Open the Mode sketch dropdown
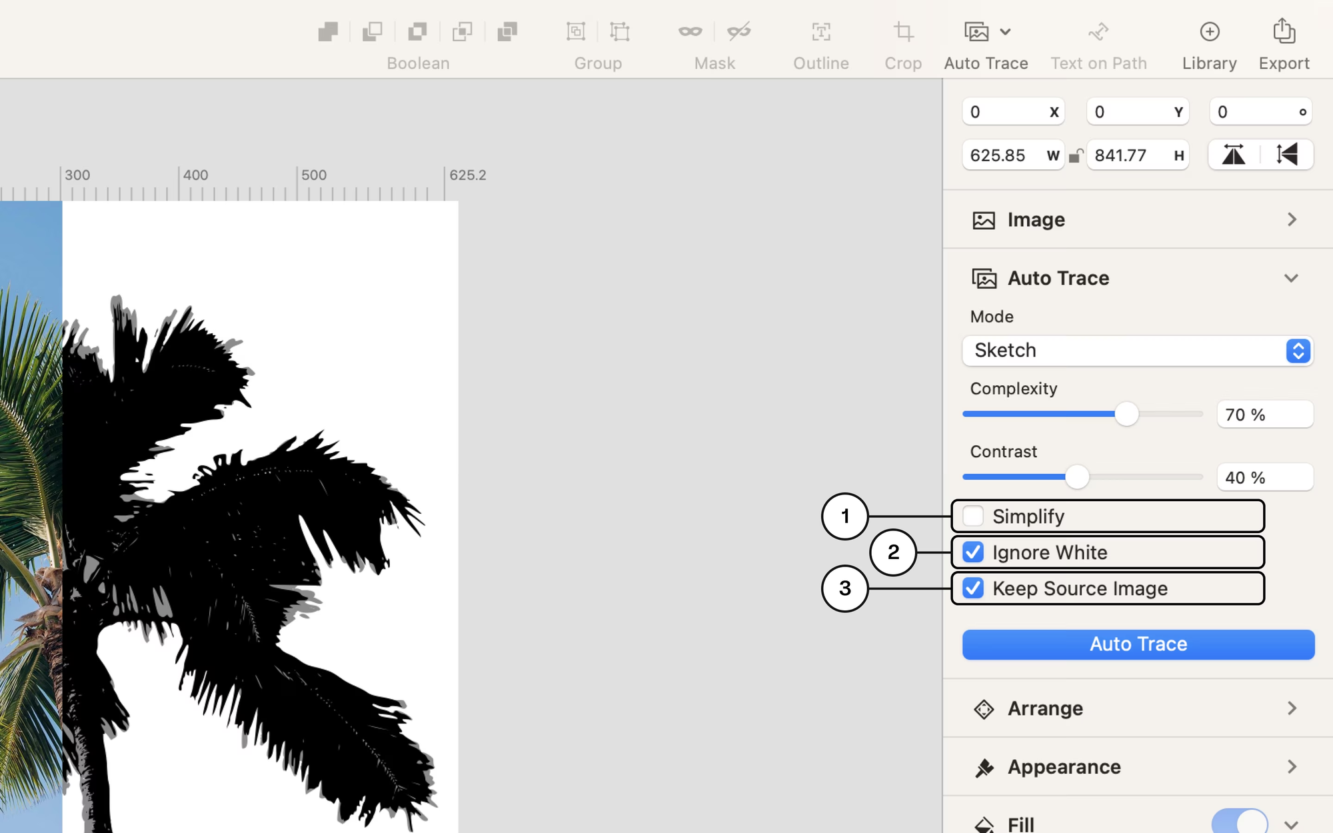This screenshot has height=833, width=1333. [1138, 349]
